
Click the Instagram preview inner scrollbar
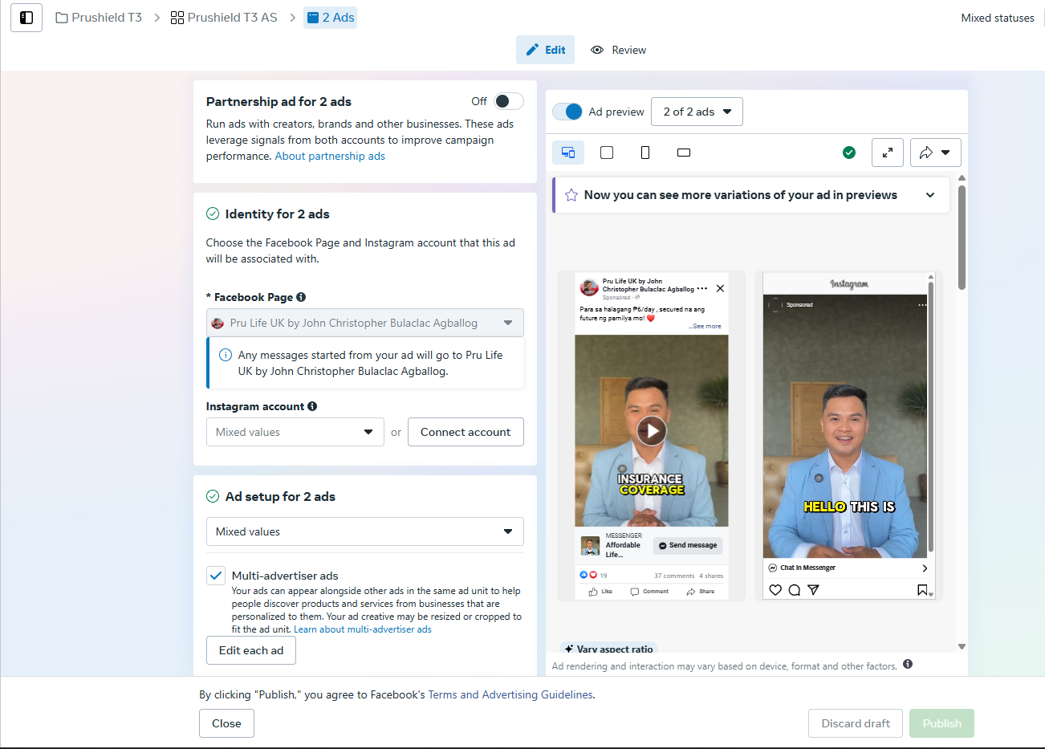(x=931, y=417)
